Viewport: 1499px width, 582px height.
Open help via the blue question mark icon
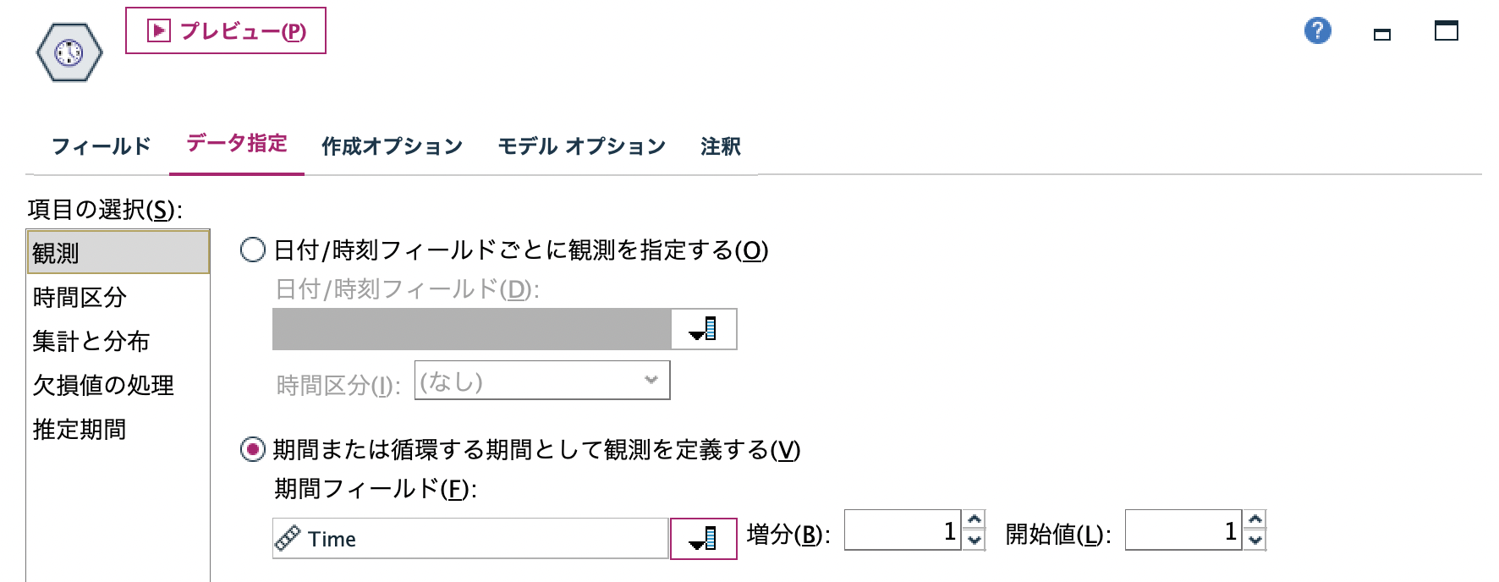click(x=1316, y=30)
